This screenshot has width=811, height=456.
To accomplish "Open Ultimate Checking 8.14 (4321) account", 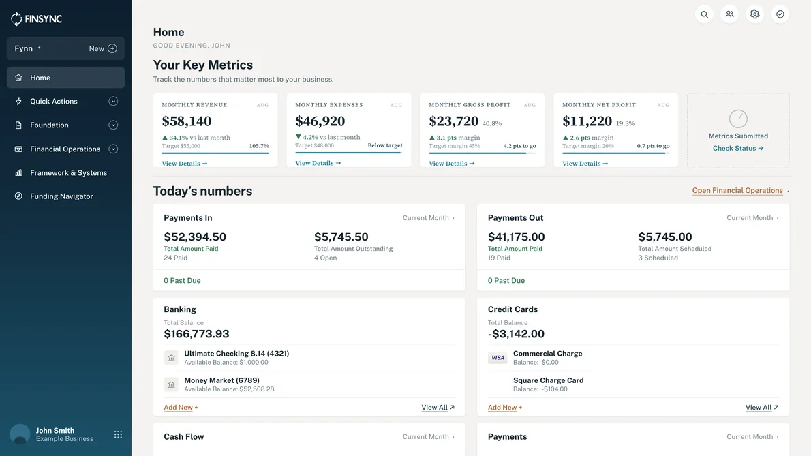I will click(309, 358).
